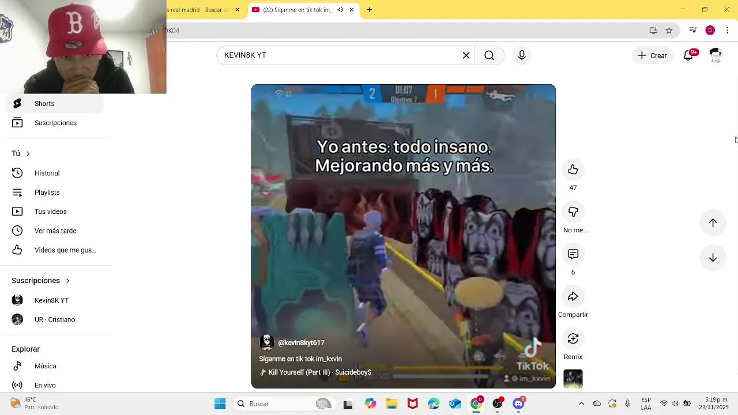Screen dimensions: 738x415
Task: Expand the Tú section chevron
Action: [x=28, y=153]
